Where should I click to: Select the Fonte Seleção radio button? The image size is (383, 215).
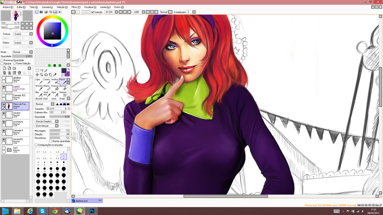coord(15,63)
